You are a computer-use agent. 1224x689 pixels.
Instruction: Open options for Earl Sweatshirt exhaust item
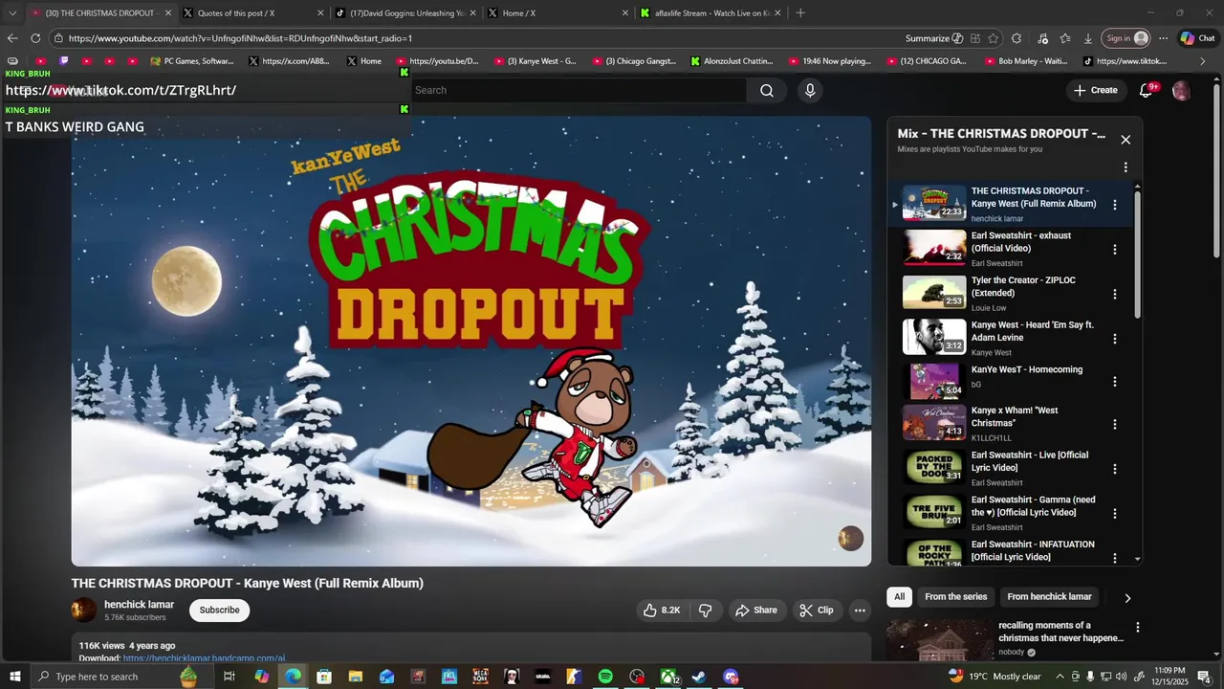point(1114,249)
